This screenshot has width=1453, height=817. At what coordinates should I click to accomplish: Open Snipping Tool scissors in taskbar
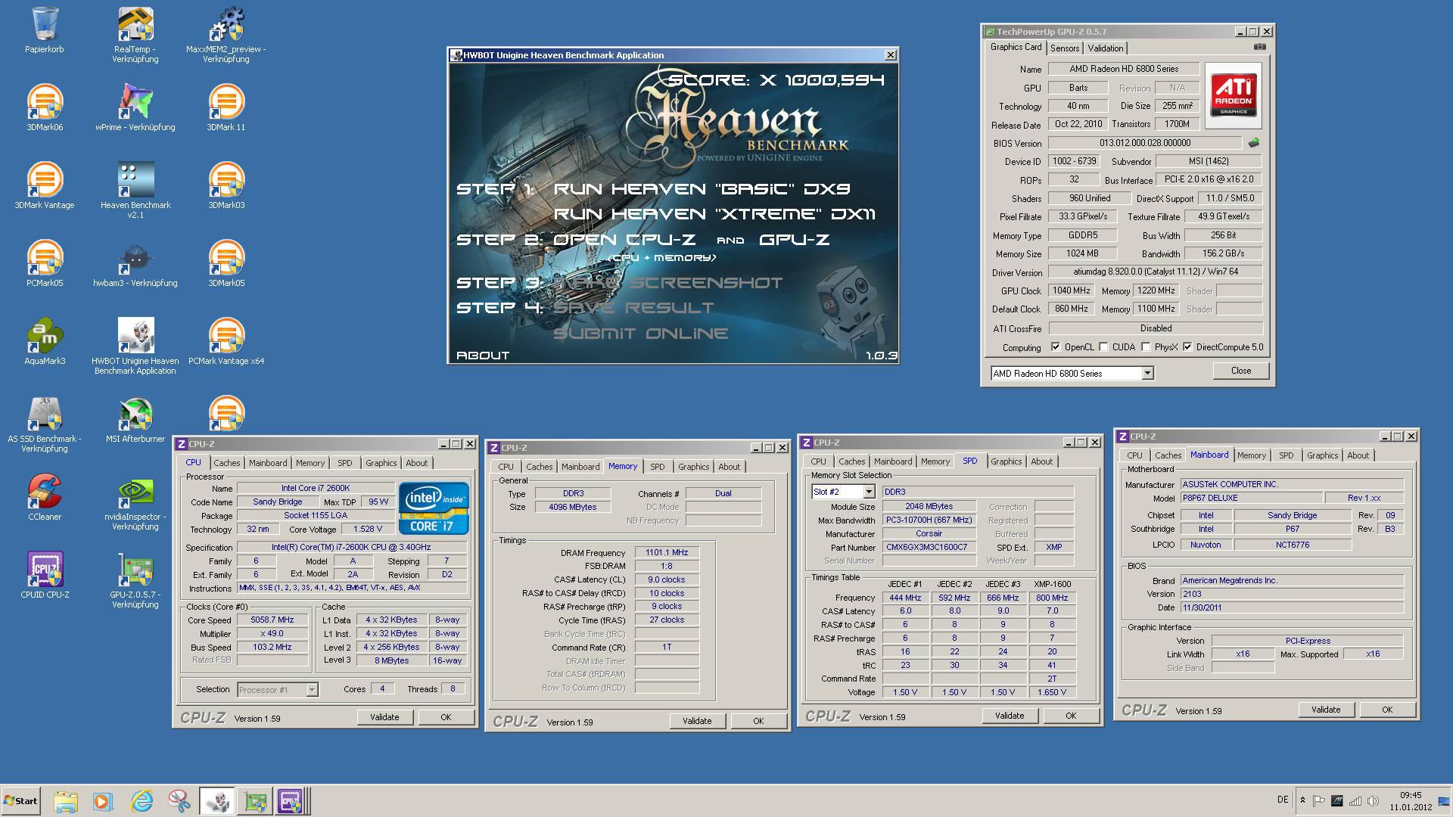pyautogui.click(x=179, y=801)
